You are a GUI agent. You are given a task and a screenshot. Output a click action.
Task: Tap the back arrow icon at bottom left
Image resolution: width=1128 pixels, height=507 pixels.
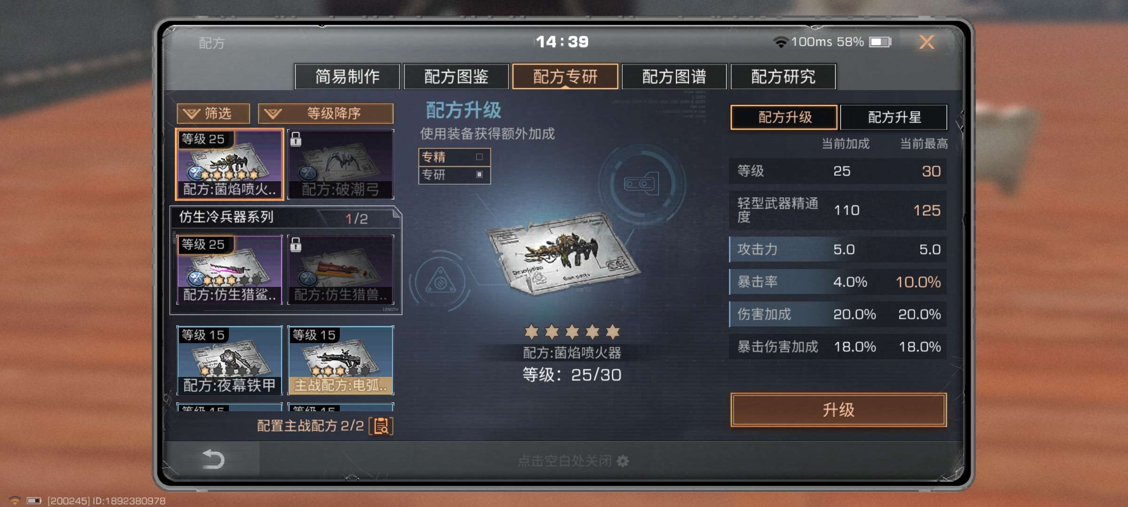coord(213,459)
